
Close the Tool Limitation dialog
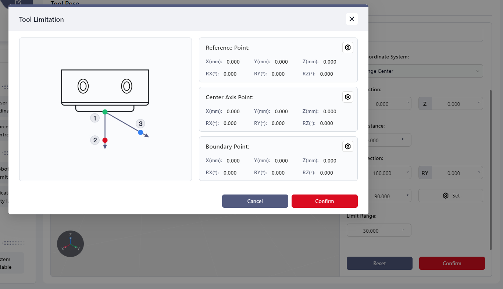(352, 19)
